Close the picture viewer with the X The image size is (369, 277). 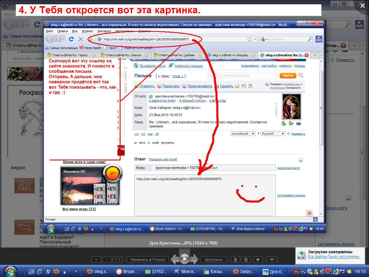[x=363, y=6]
